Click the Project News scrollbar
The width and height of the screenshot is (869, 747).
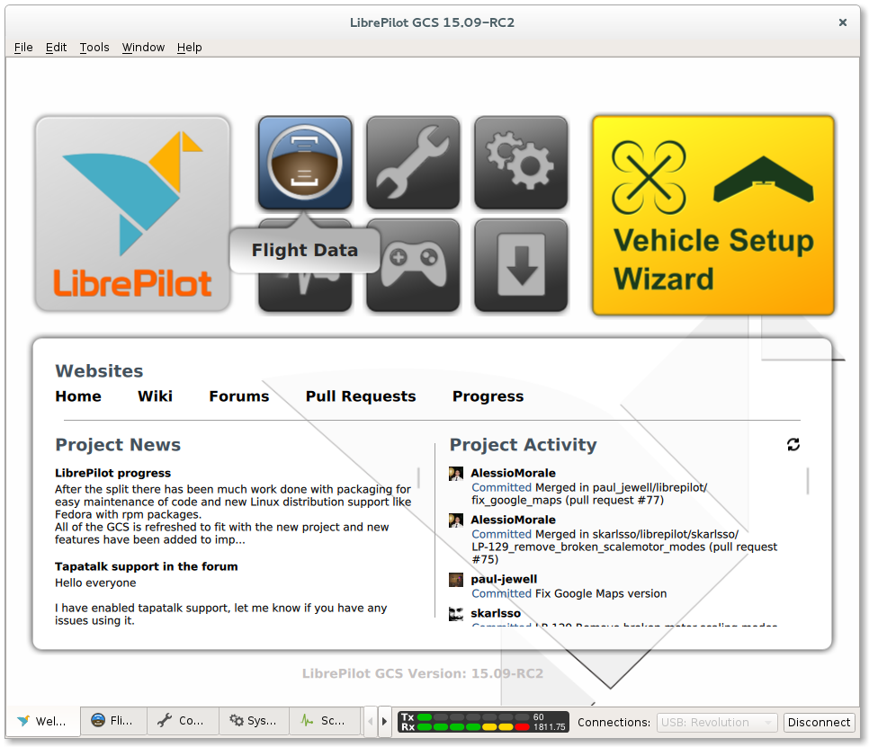418,478
